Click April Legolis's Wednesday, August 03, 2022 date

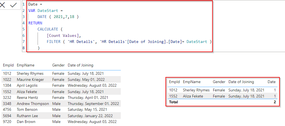[x=92, y=86]
